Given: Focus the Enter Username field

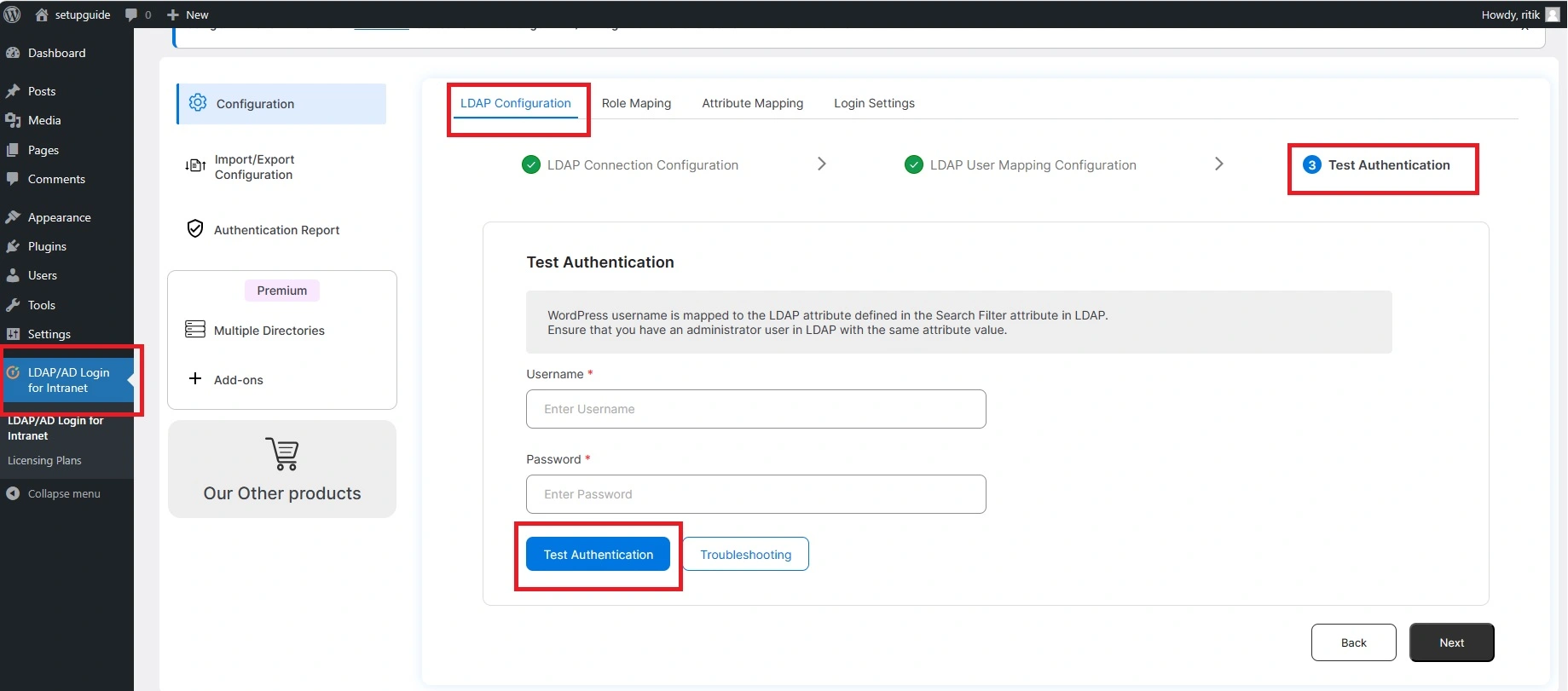Looking at the screenshot, I should click(756, 409).
